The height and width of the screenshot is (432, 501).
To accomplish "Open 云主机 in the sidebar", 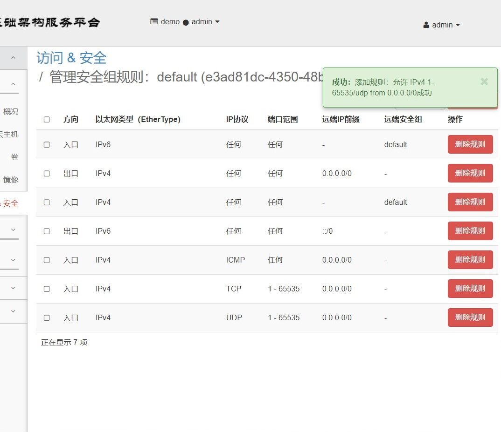I will 9,134.
